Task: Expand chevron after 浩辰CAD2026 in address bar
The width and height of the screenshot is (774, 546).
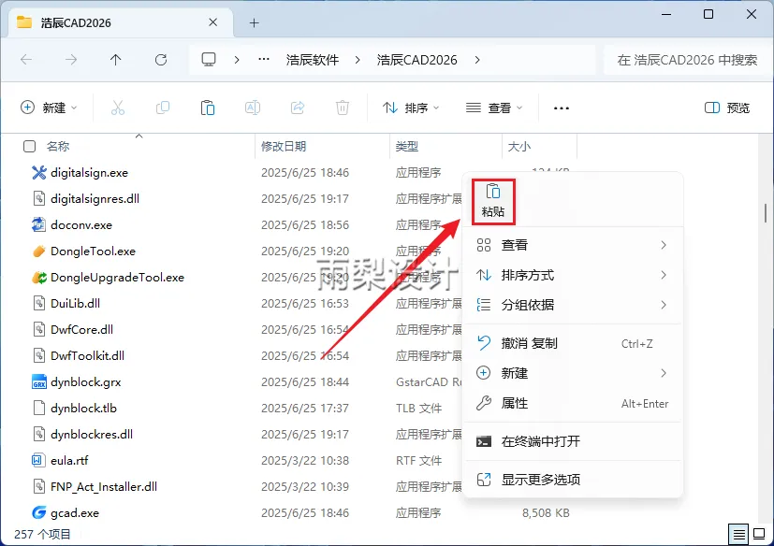Action: point(476,60)
